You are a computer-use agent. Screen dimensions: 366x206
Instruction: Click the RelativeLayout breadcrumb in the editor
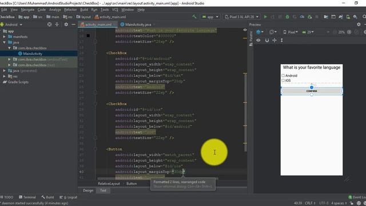[109, 184]
